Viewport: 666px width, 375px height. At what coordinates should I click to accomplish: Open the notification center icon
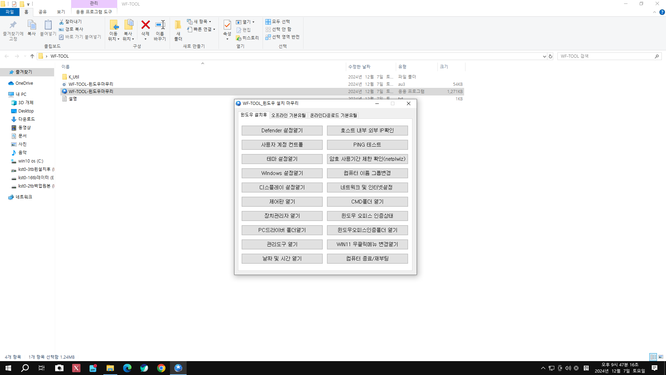pos(655,368)
